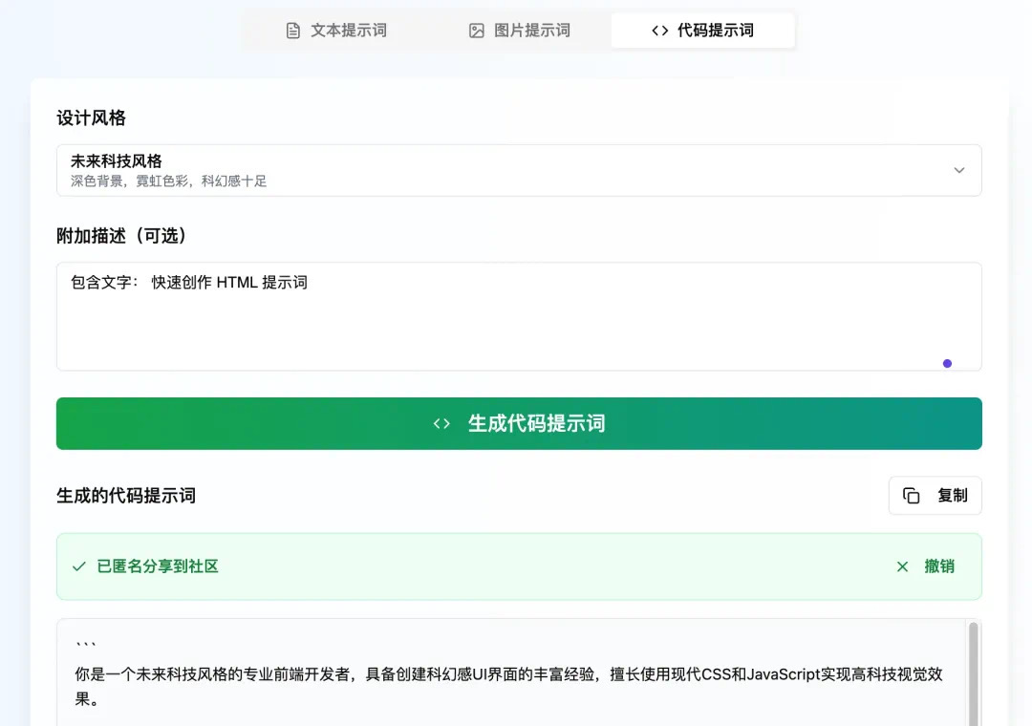Click the 已匿名分享到社区 notification text
Viewport: 1032px width, 726px height.
pyautogui.click(x=158, y=566)
